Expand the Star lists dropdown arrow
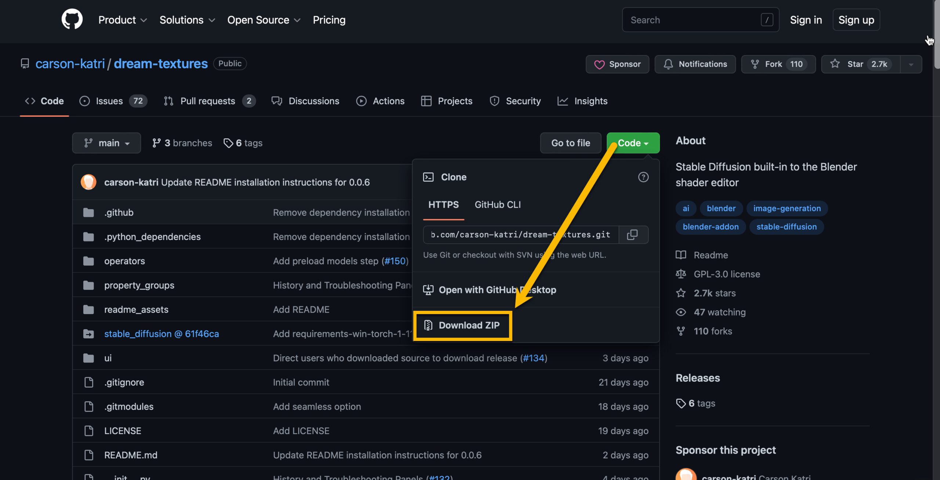940x480 pixels. (911, 64)
